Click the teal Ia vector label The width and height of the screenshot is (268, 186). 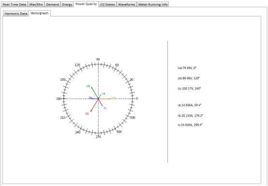104,94
